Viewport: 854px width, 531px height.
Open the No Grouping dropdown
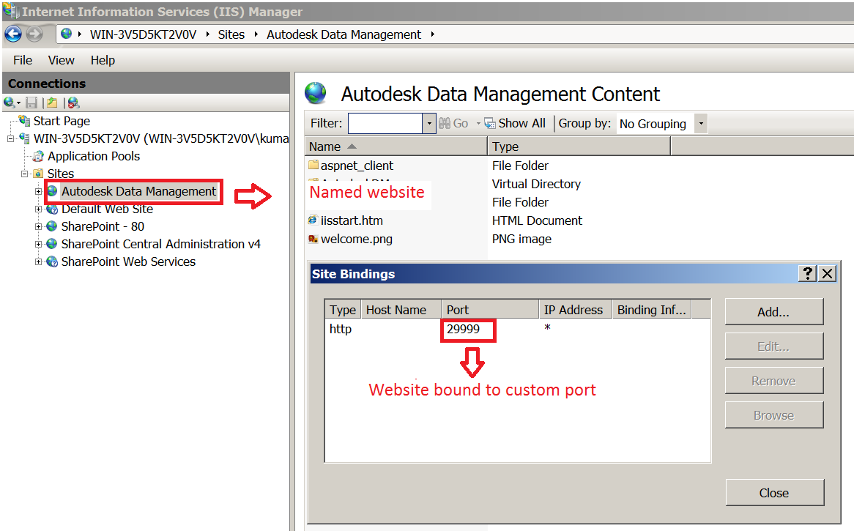pos(701,123)
